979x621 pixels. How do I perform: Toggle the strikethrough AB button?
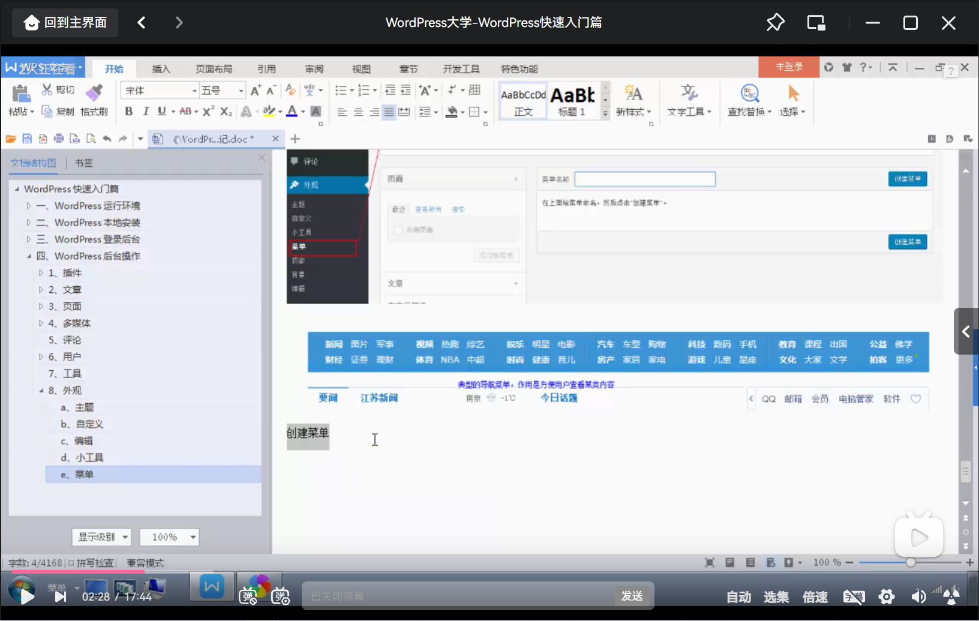pyautogui.click(x=185, y=111)
